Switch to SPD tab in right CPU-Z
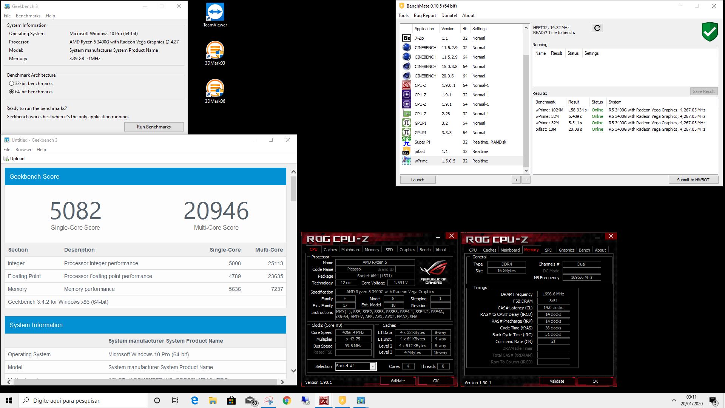 [548, 250]
